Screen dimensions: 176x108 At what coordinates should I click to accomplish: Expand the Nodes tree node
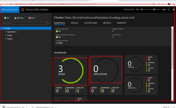coord(6,35)
